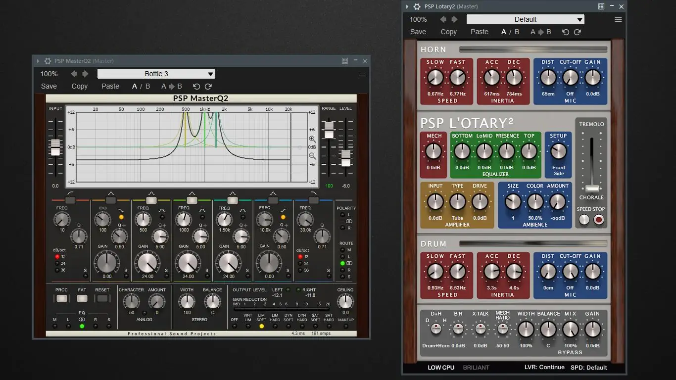Toggle the PROC switch in MasterQ2
The height and width of the screenshot is (380, 676).
click(62, 298)
